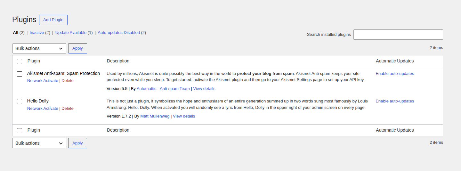Image resolution: width=461 pixels, height=171 pixels.
Task: Click the Plugin column header at top
Action: coord(34,61)
